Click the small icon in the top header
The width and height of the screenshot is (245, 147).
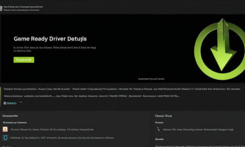(x=1, y=8)
